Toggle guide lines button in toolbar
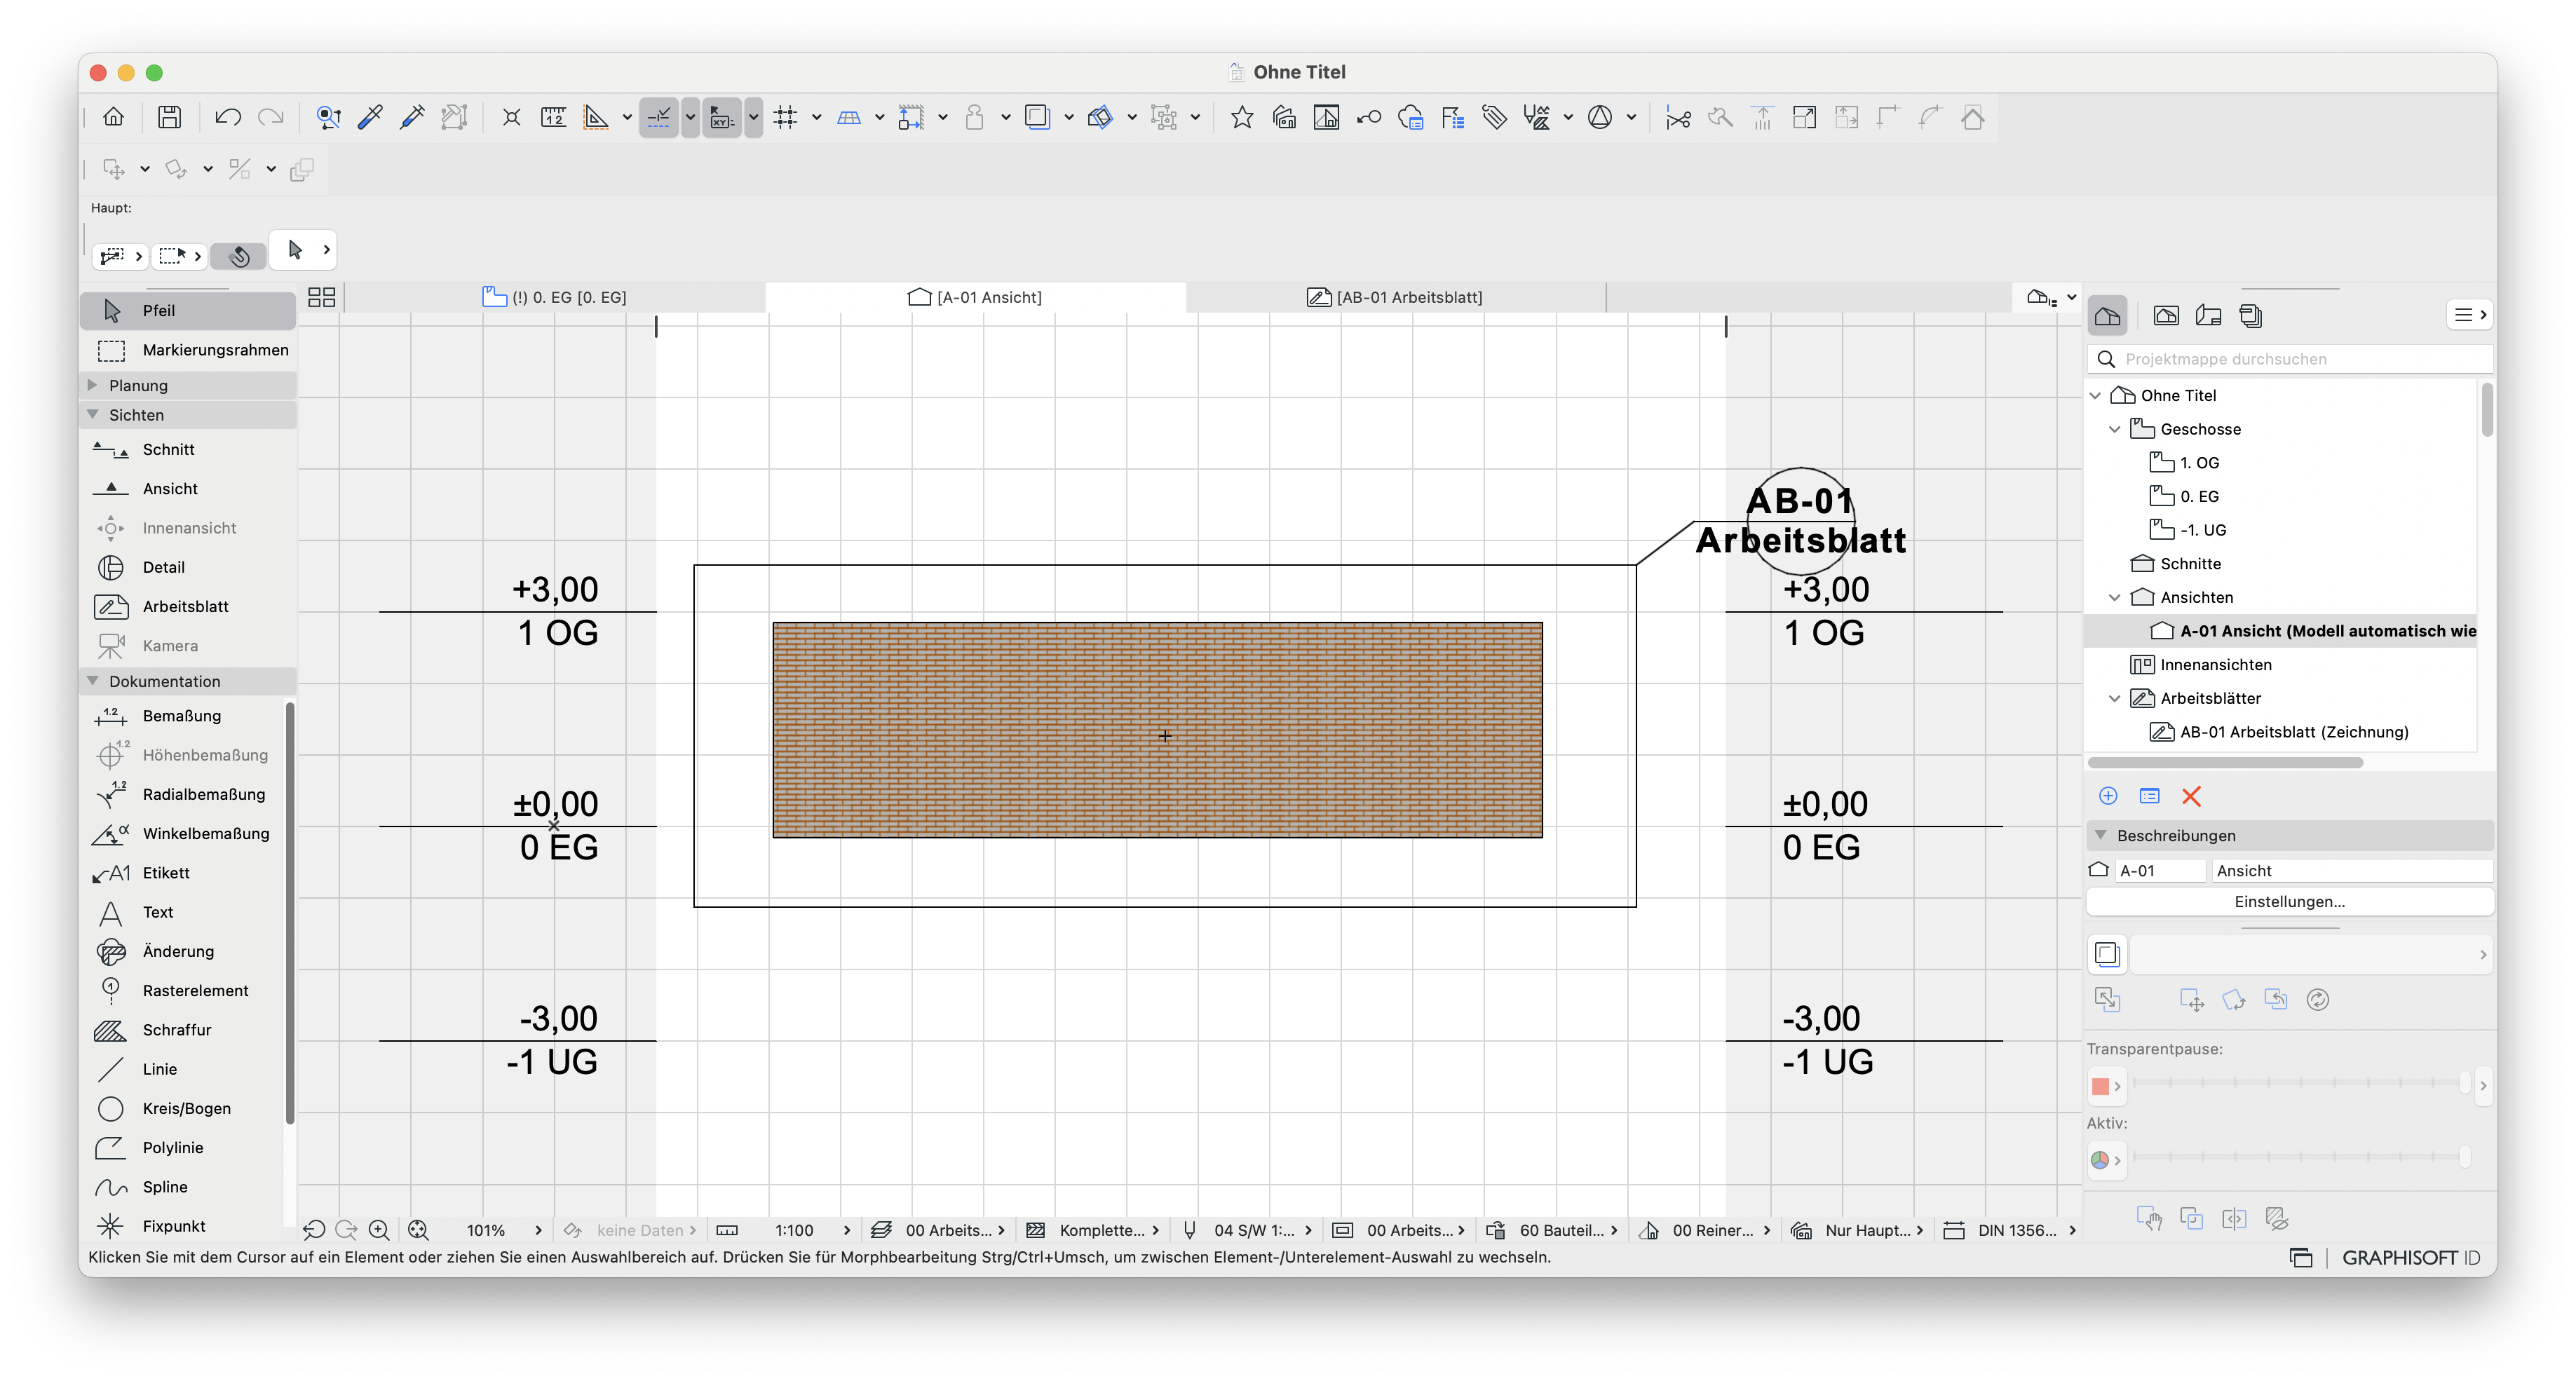This screenshot has height=1381, width=2576. (659, 117)
